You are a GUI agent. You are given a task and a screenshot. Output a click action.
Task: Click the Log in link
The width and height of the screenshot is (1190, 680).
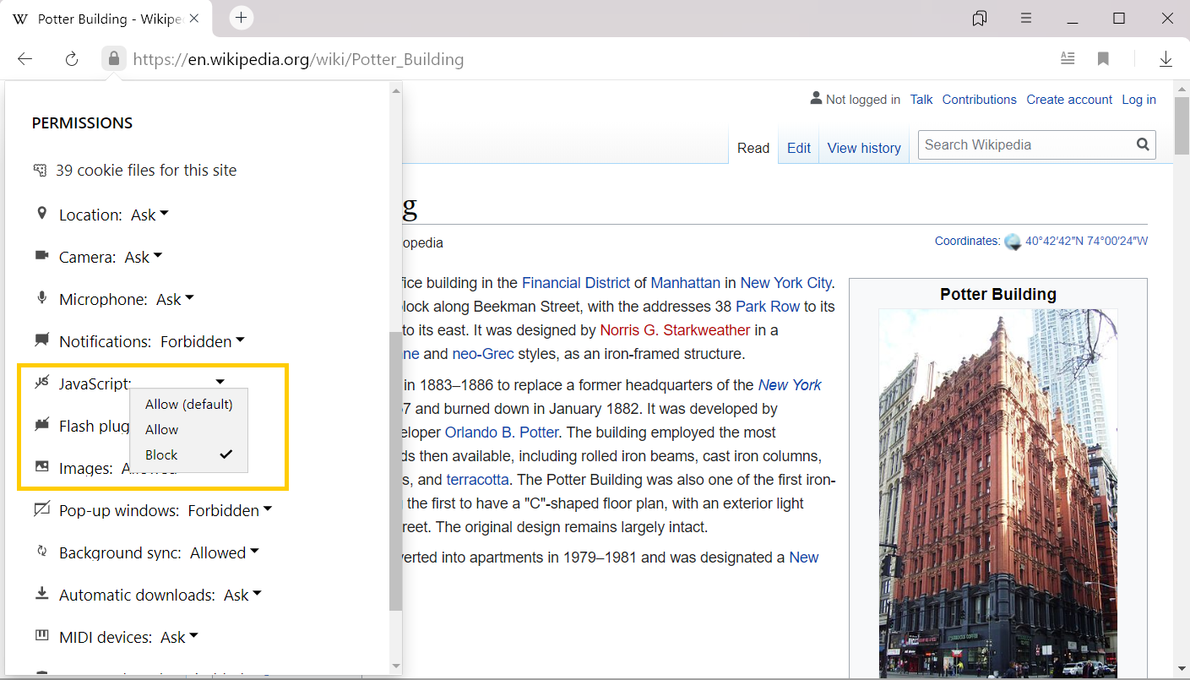(1138, 100)
